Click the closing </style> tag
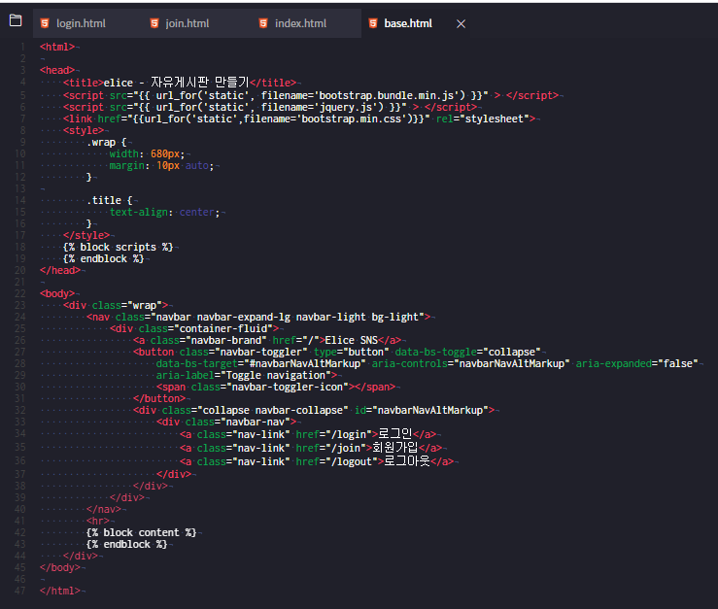This screenshot has width=718, height=609. 86,235
